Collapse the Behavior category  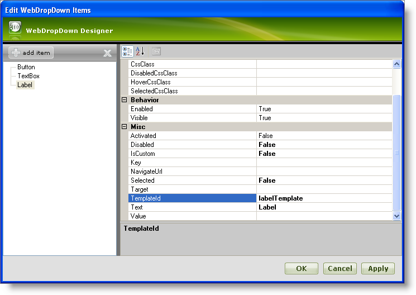[x=125, y=100]
